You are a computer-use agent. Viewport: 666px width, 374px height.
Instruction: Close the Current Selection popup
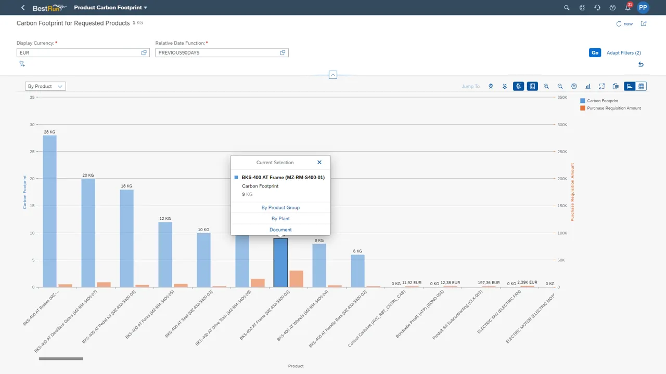319,162
